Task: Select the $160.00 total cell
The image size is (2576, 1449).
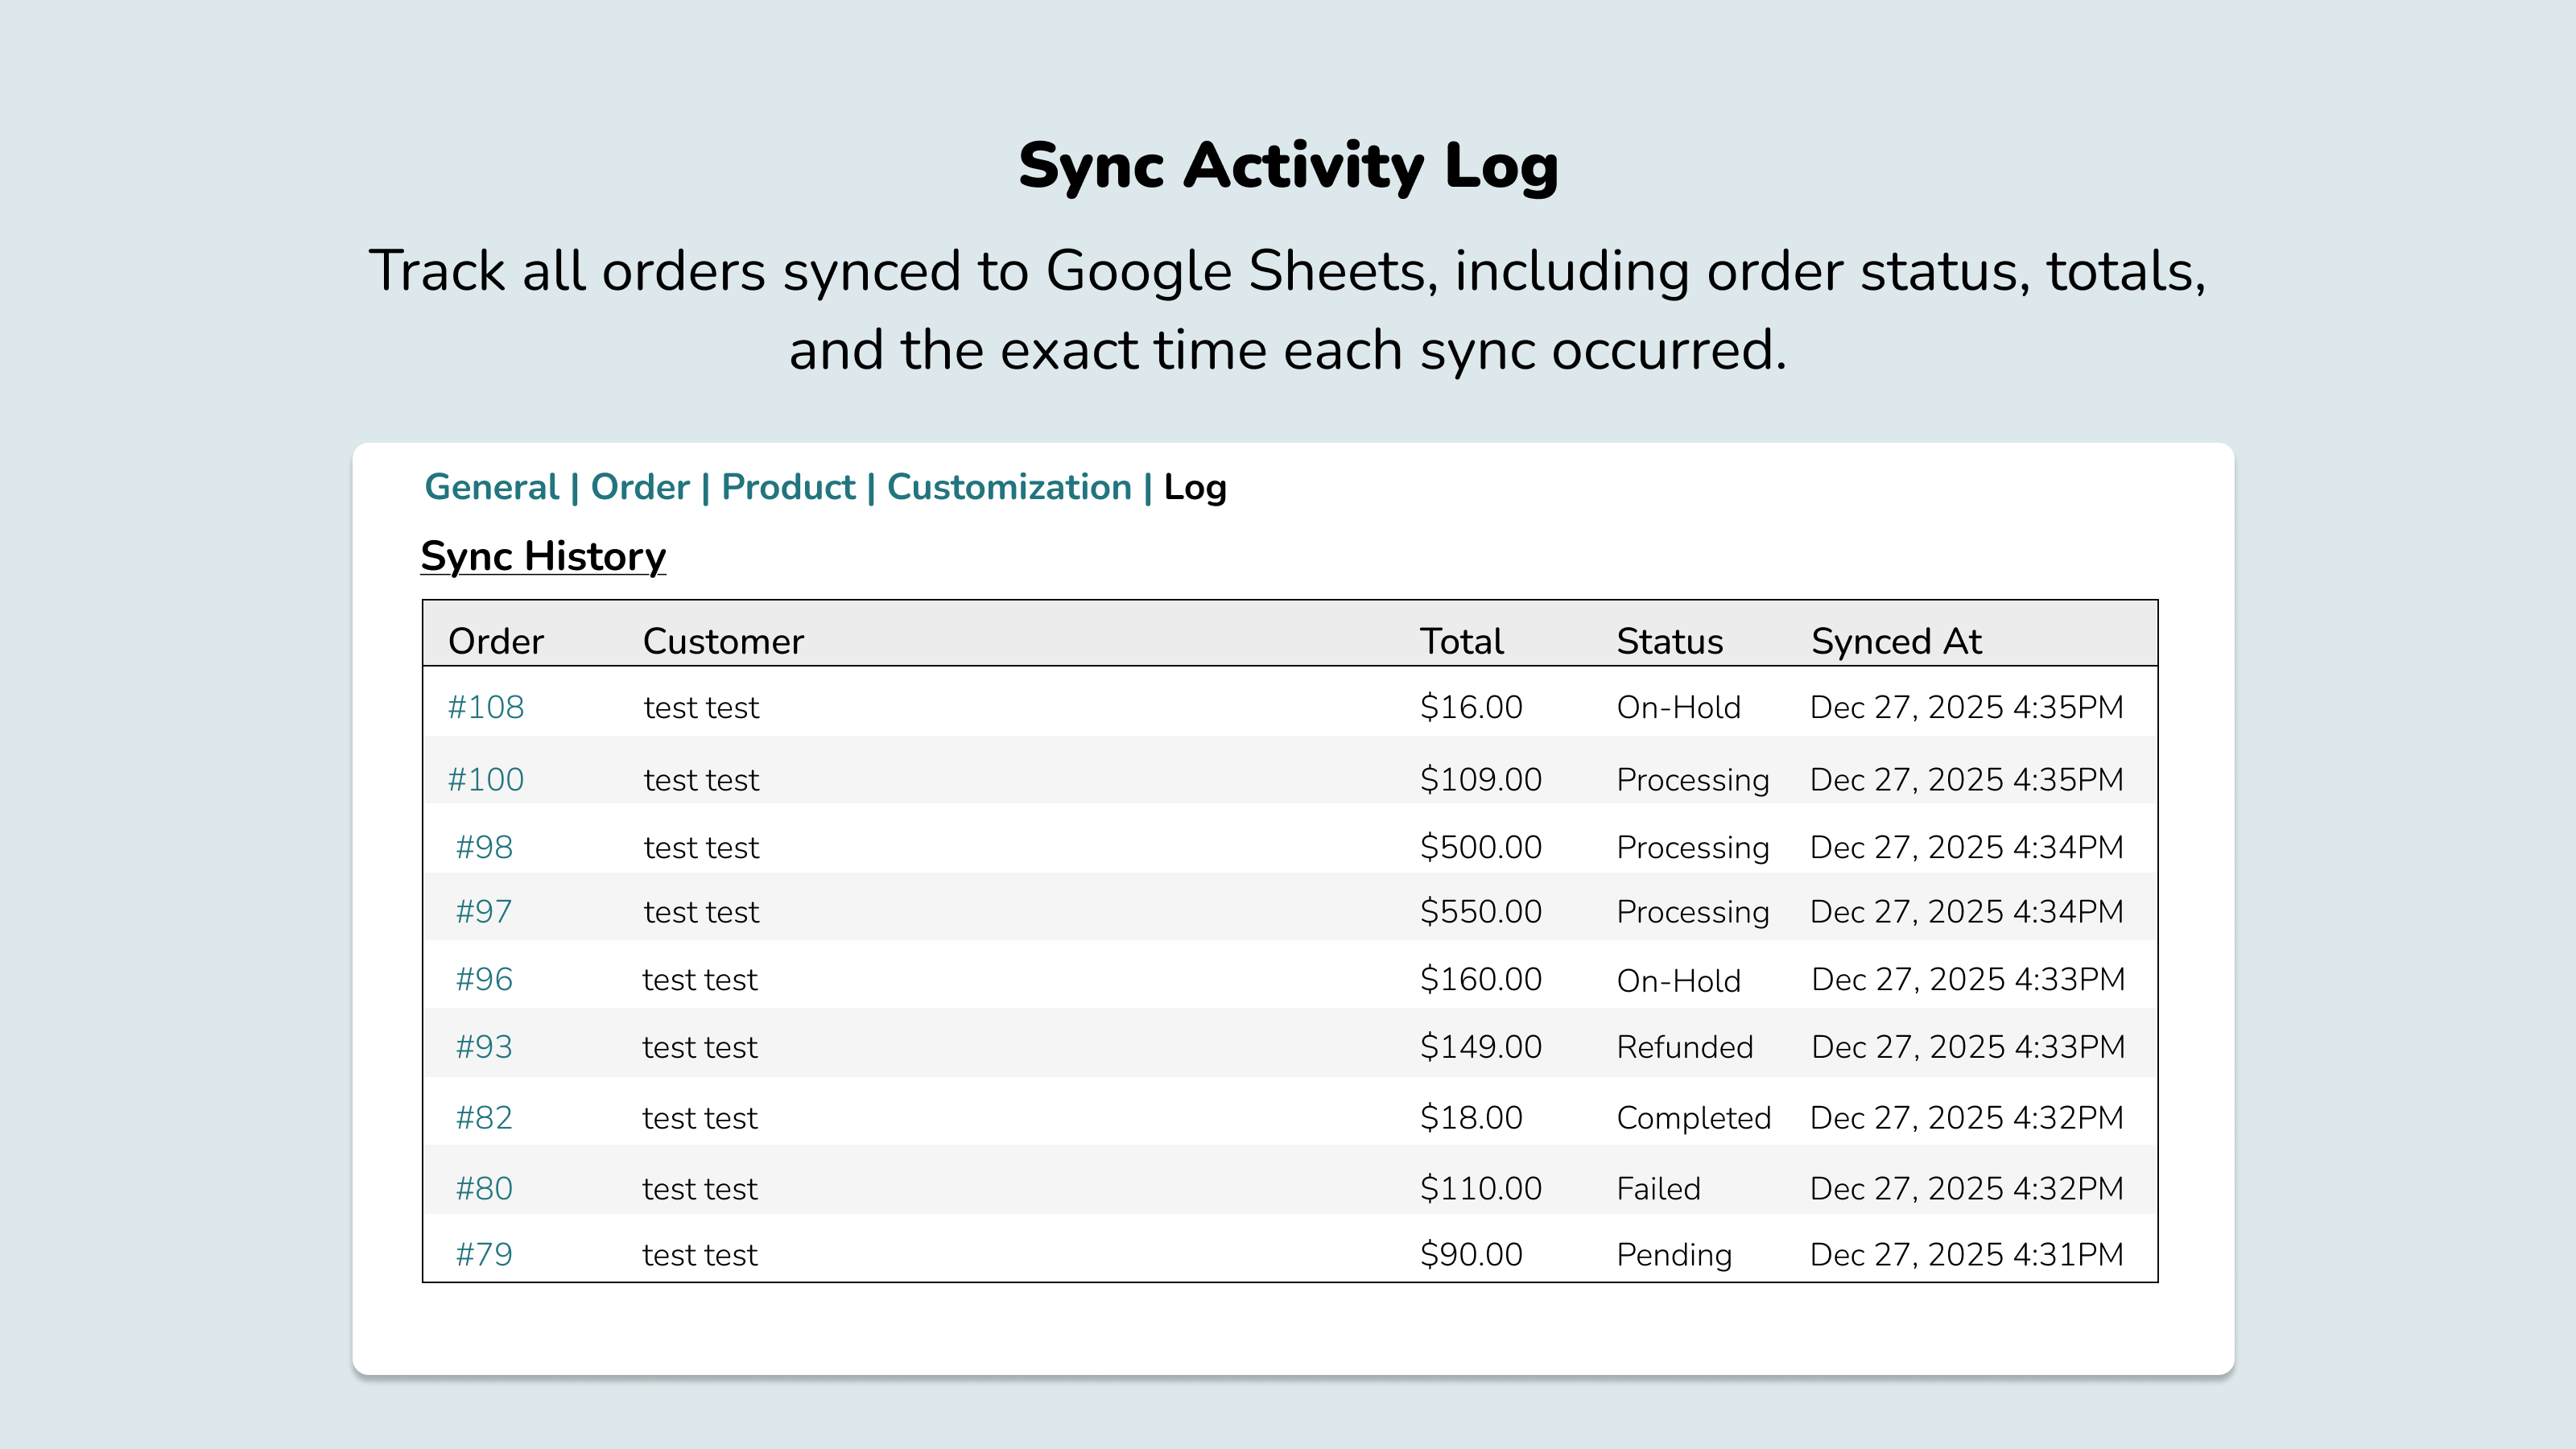Action: point(1481,979)
